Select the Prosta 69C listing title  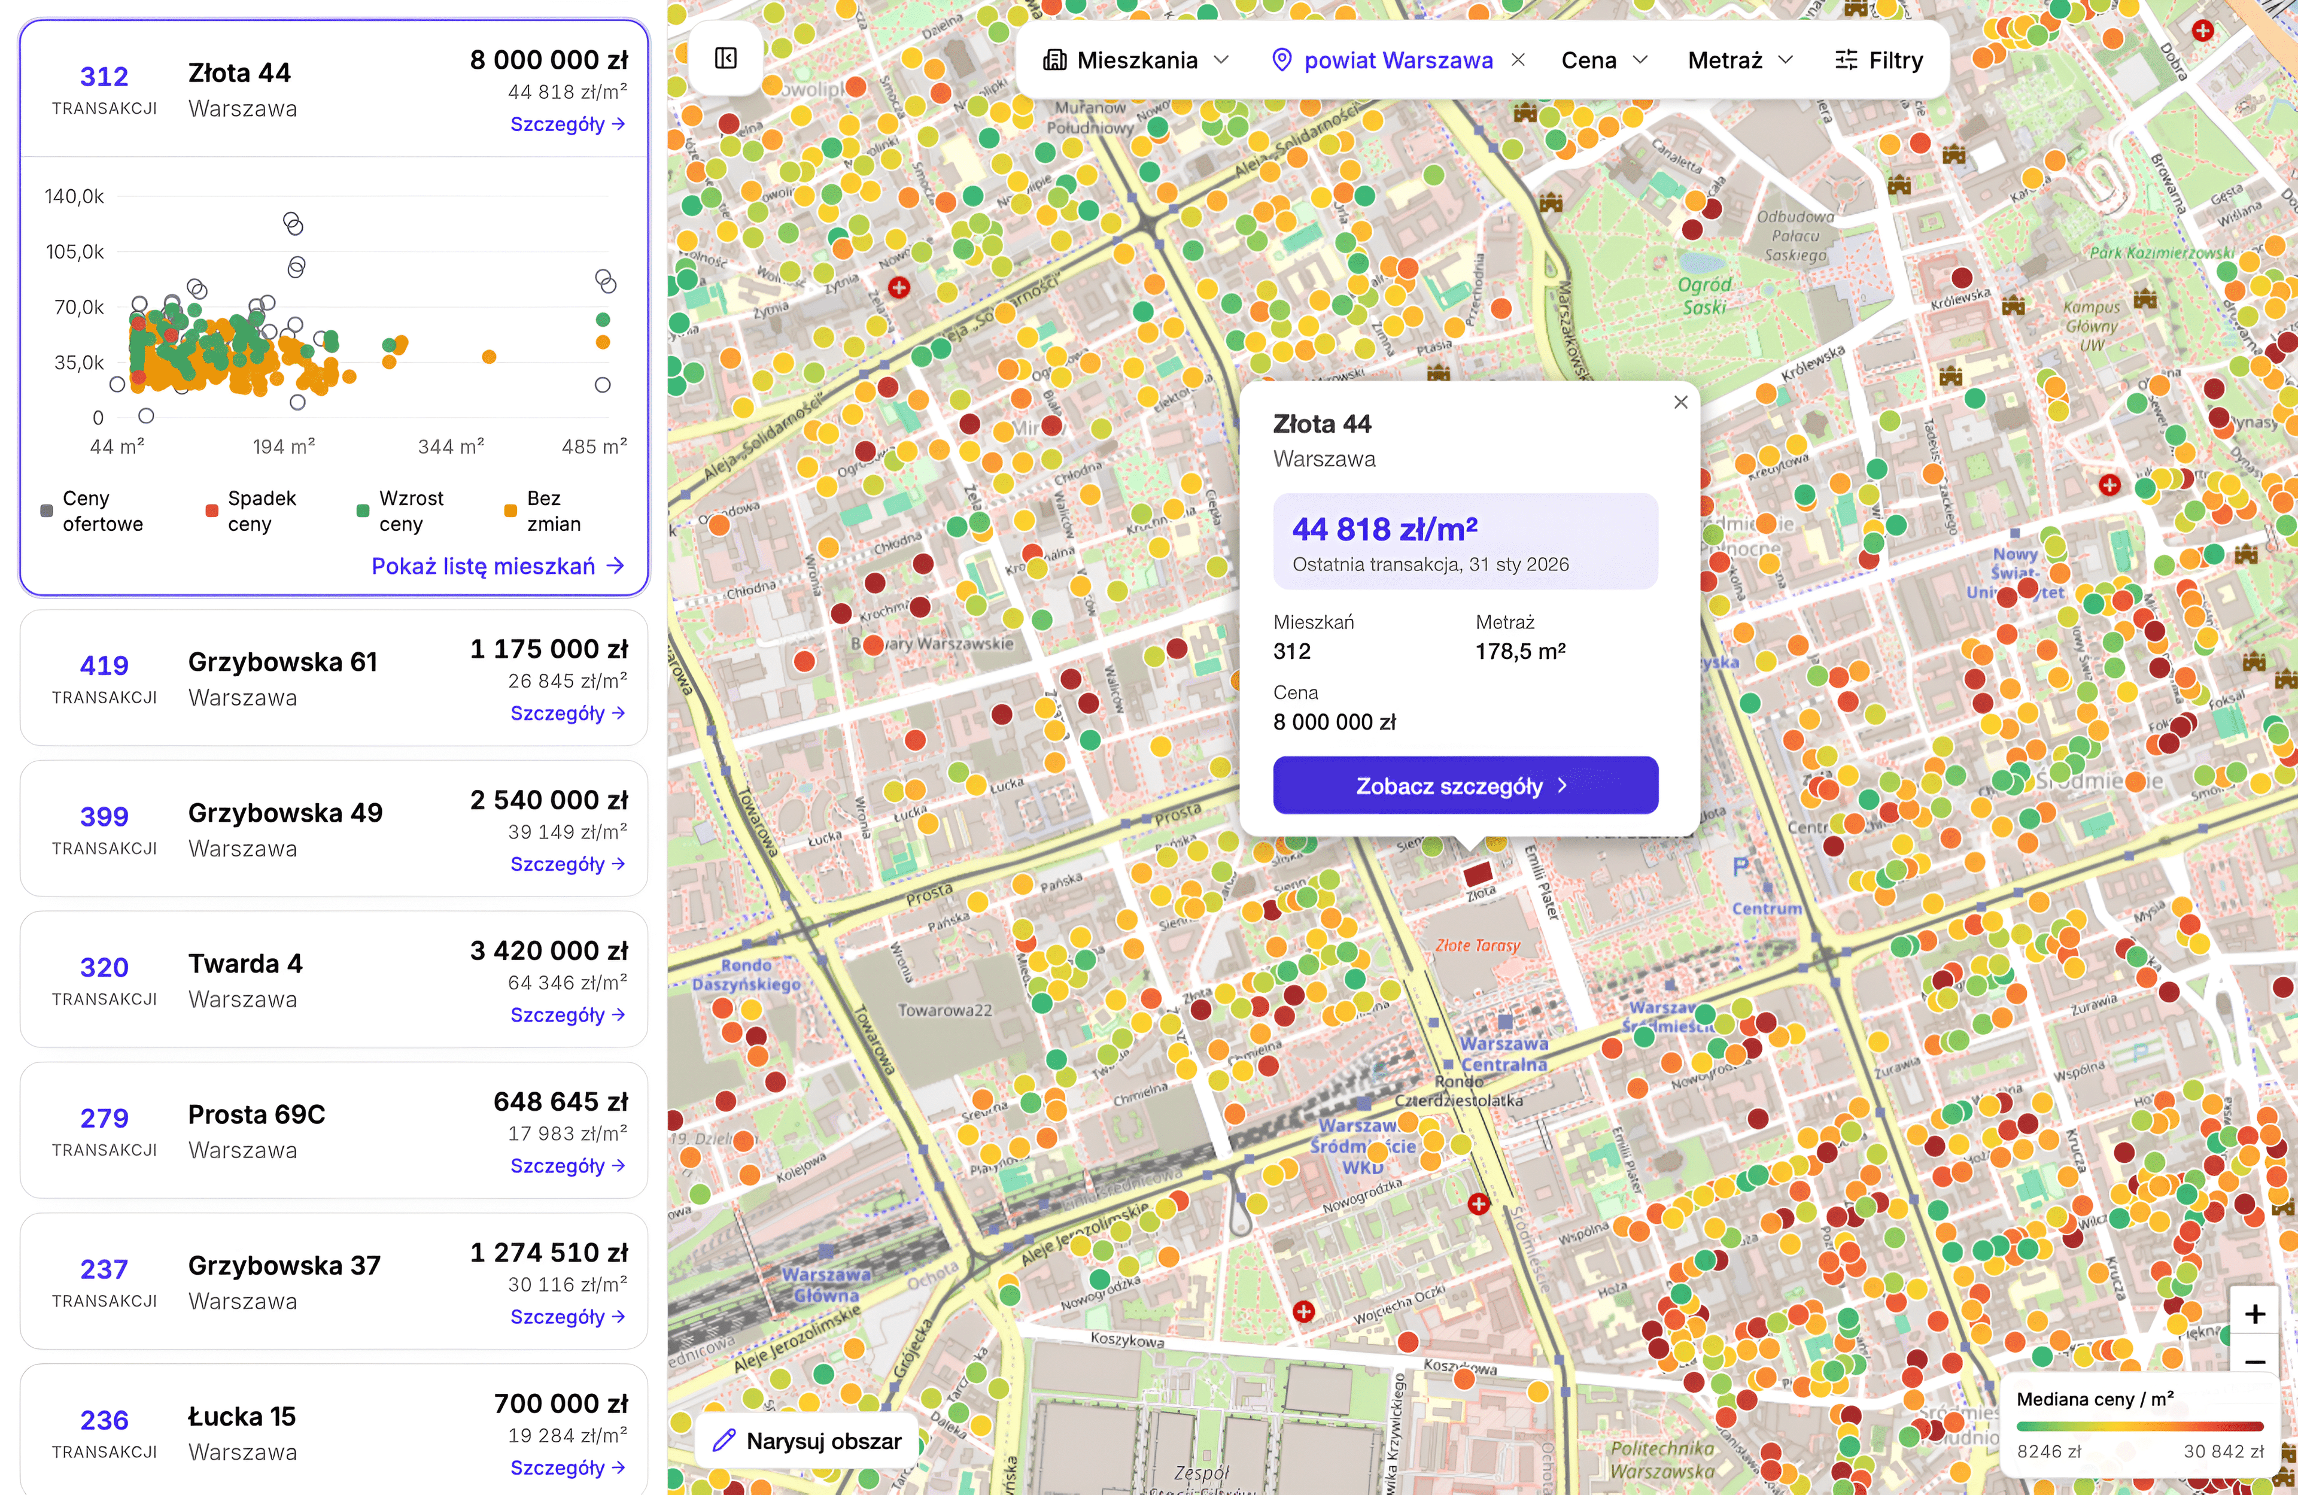click(x=257, y=1114)
